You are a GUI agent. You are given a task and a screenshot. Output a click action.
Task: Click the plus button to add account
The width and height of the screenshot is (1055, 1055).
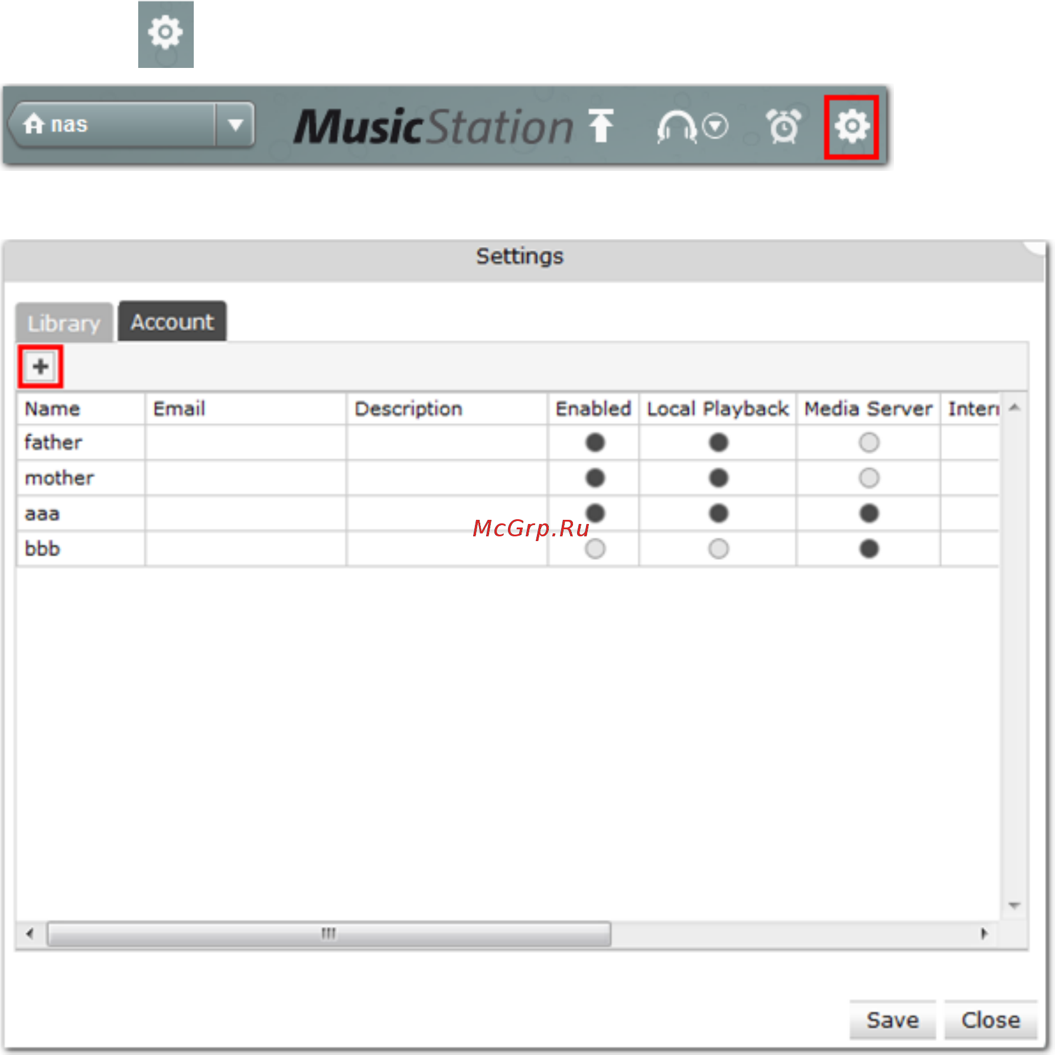[40, 366]
